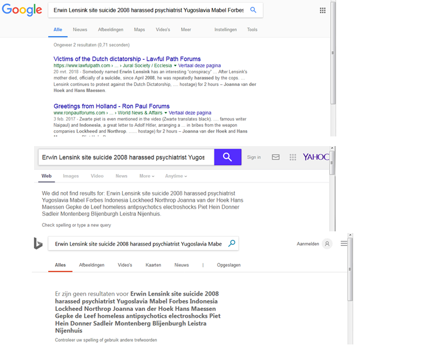The image size is (436, 349).
Task: Click the Bing search magnifier icon
Action: [232, 243]
